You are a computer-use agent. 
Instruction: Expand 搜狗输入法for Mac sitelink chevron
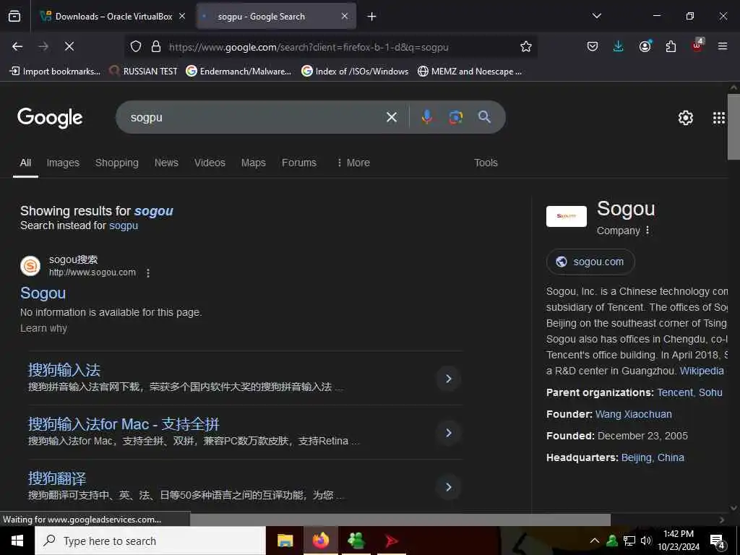(448, 433)
